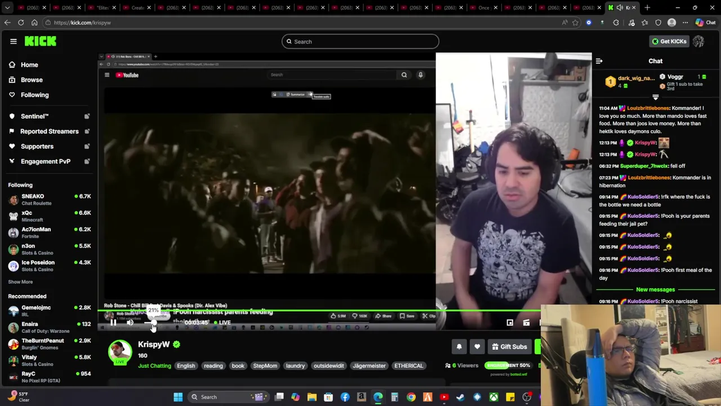Bookmark page with star icon
The height and width of the screenshot is (406, 721).
click(575, 23)
